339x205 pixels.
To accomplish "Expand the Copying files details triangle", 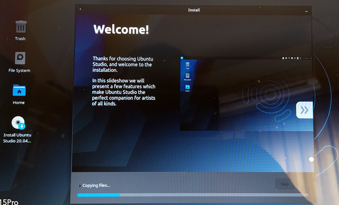I will pos(80,186).
